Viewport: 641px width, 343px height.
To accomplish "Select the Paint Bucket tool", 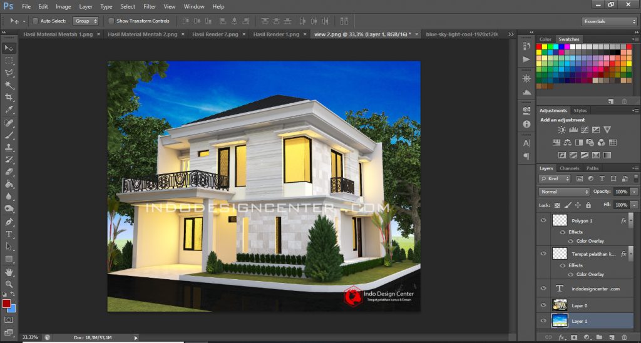I will pyautogui.click(x=9, y=185).
